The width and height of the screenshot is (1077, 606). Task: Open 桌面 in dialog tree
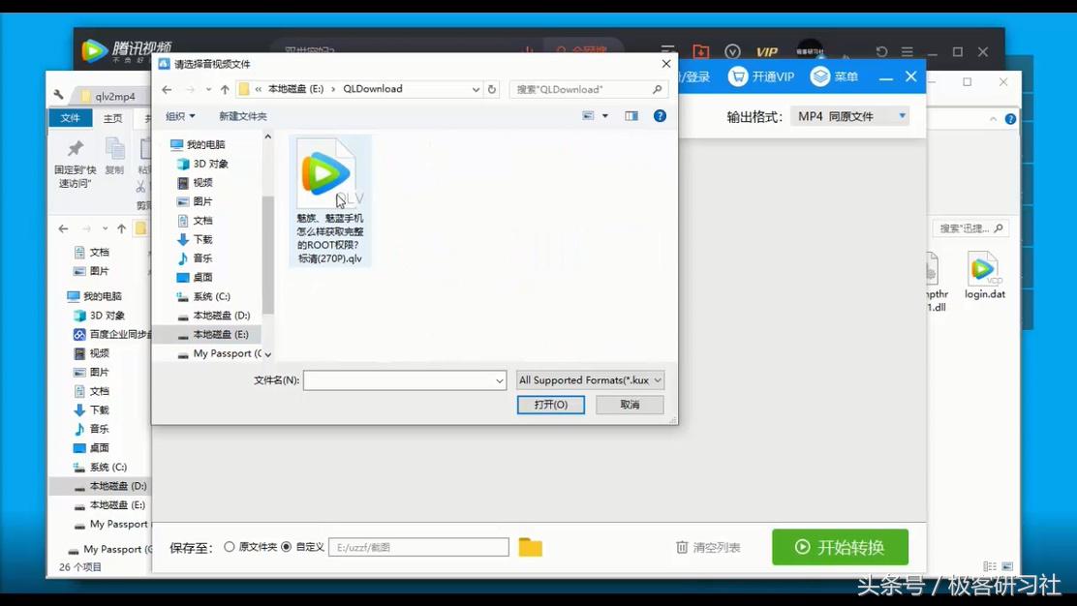coord(201,277)
